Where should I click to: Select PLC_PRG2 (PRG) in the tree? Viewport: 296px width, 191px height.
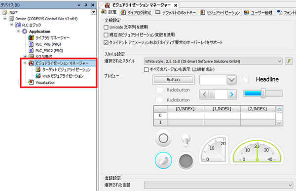[49, 51]
